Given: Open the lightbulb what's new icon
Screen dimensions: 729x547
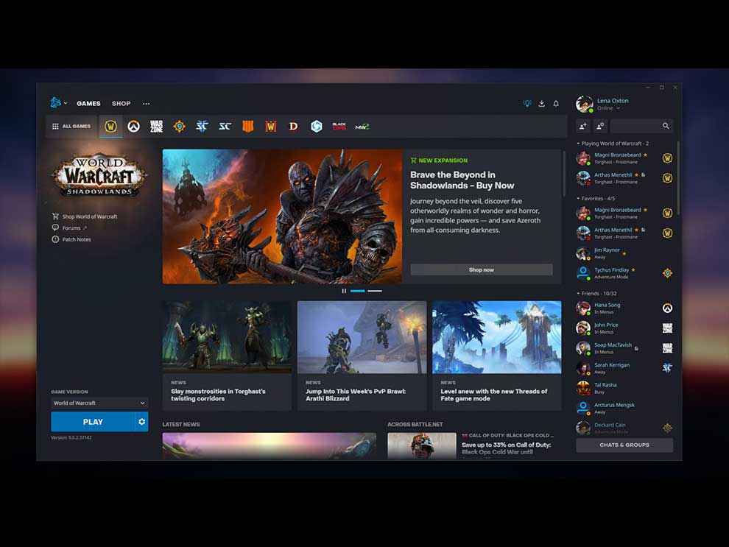Looking at the screenshot, I should pyautogui.click(x=526, y=104).
